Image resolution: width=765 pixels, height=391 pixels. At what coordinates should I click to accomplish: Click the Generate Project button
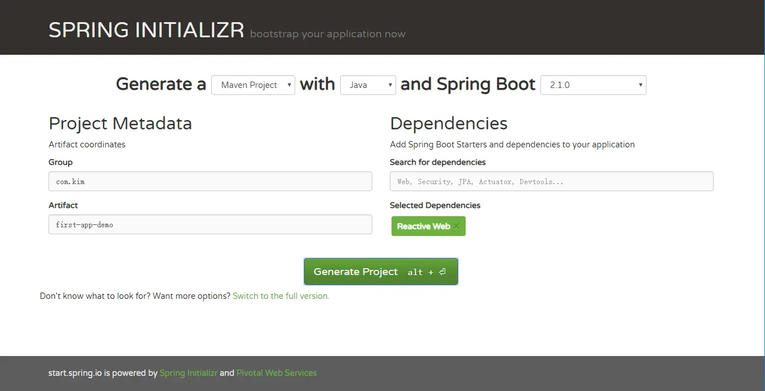pos(381,272)
